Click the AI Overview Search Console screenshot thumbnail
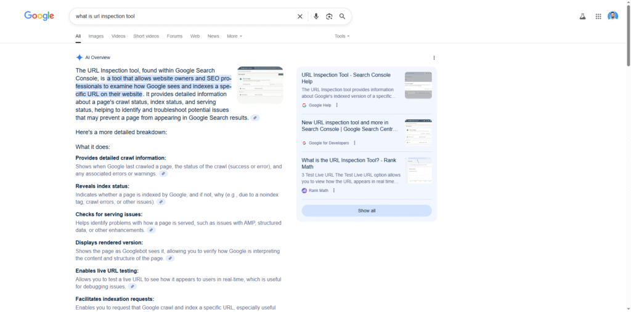Image resolution: width=631 pixels, height=312 pixels. point(260,85)
